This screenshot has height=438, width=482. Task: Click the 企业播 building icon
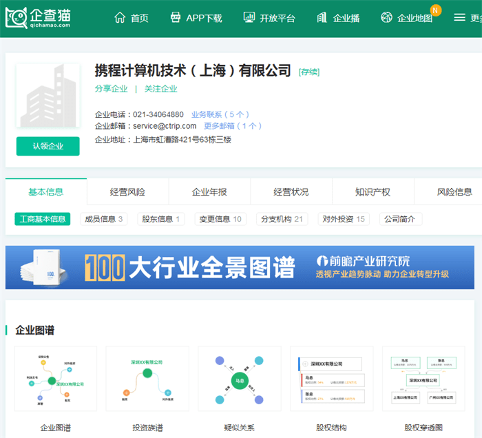pos(322,17)
